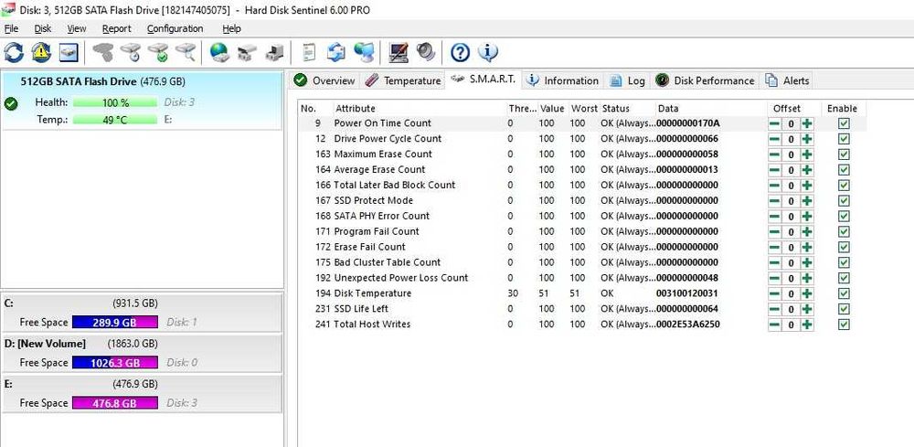Select the SATA PHY Error Count row

pos(581,217)
